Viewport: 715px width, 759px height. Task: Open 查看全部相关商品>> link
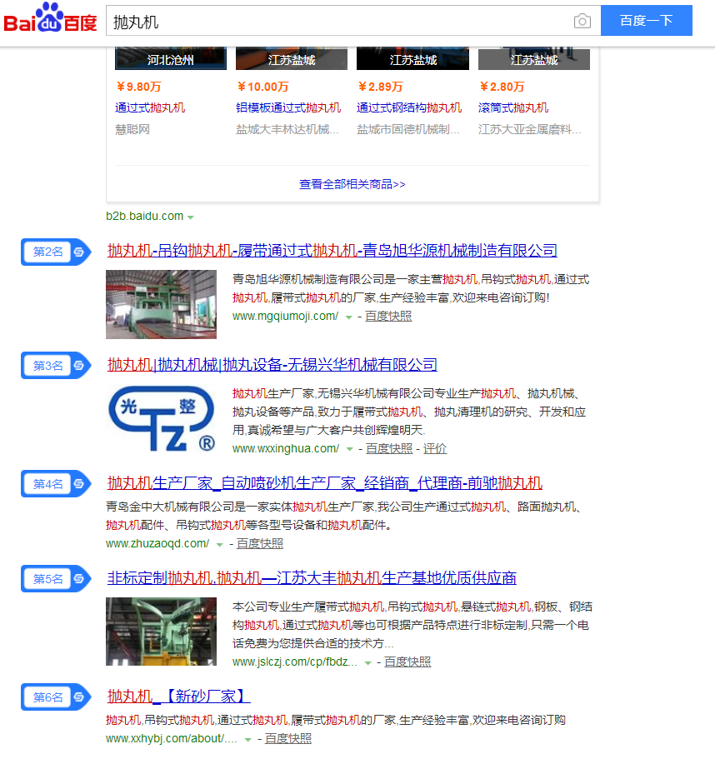(x=352, y=184)
